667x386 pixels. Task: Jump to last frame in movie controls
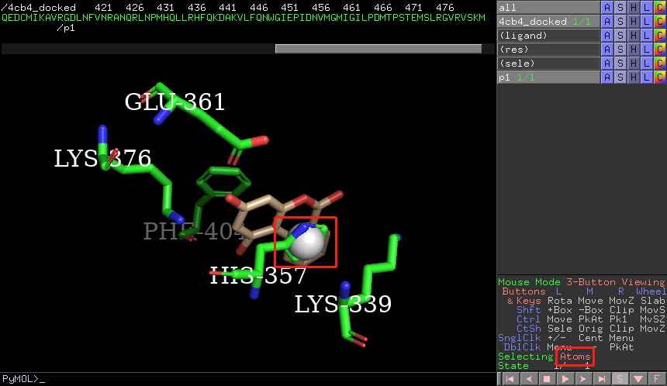click(600, 379)
